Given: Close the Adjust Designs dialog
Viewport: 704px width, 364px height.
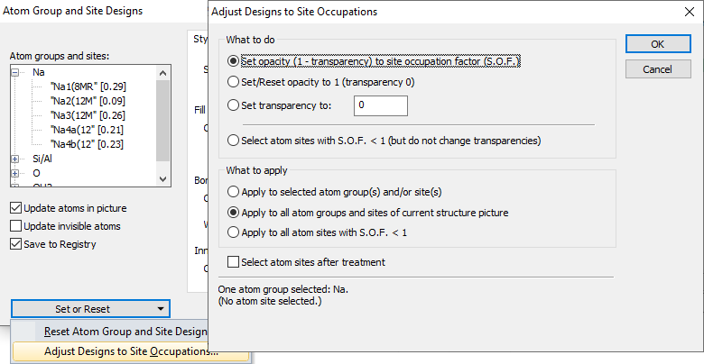Looking at the screenshot, I should 688,12.
